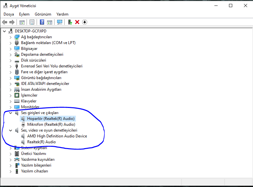Expand the İşlemciler category
This screenshot has height=187, width=253.
tap(10, 96)
